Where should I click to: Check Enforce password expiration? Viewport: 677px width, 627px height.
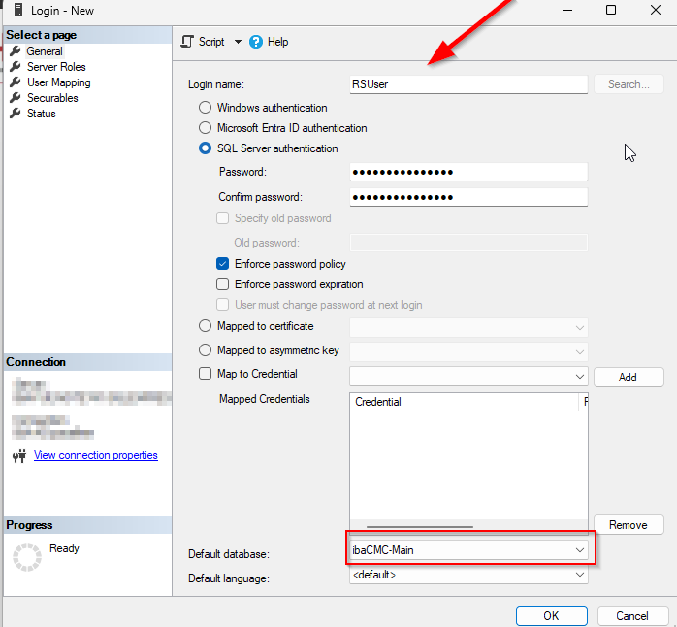coord(223,284)
